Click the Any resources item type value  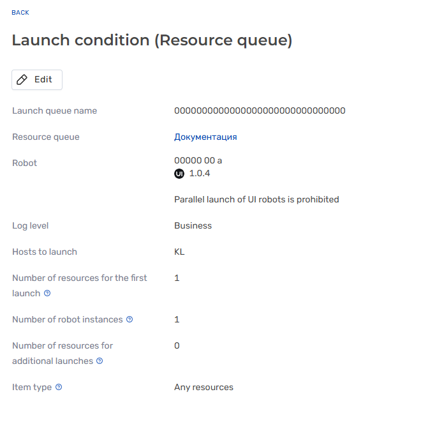[204, 387]
